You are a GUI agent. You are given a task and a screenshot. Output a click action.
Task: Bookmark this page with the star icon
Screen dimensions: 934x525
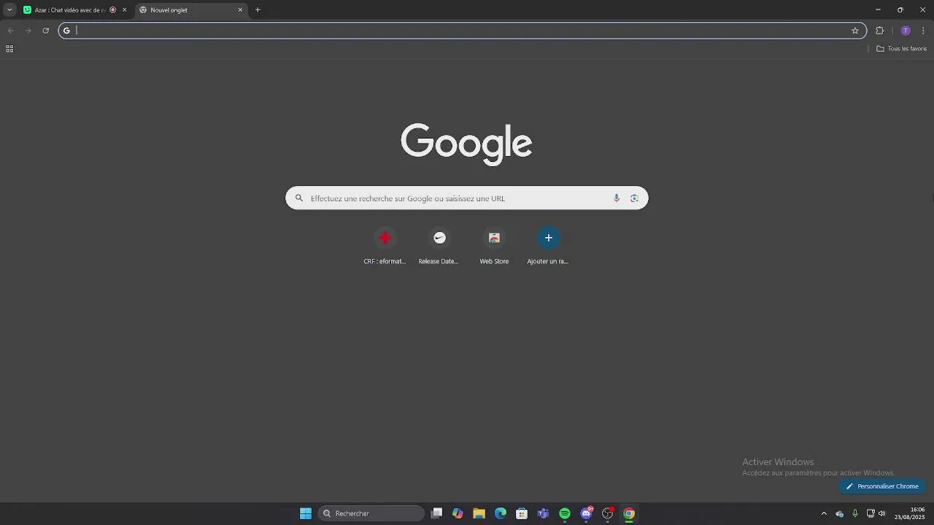tap(855, 31)
